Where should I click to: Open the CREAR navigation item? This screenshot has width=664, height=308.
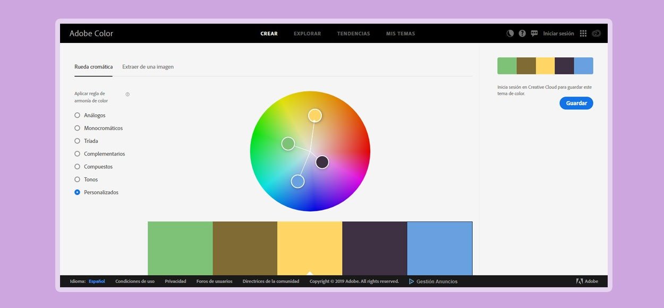(269, 33)
